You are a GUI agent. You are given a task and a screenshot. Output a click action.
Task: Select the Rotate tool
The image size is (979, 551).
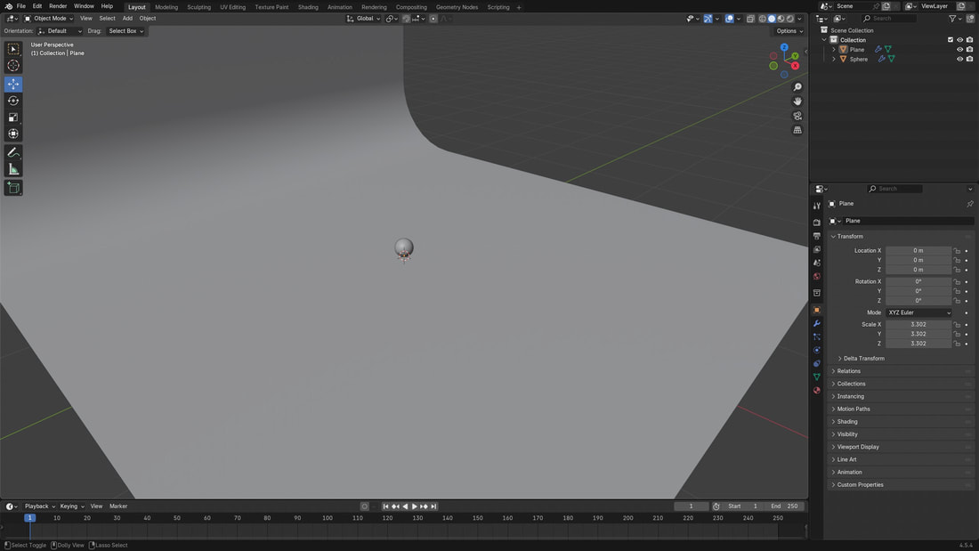13,101
